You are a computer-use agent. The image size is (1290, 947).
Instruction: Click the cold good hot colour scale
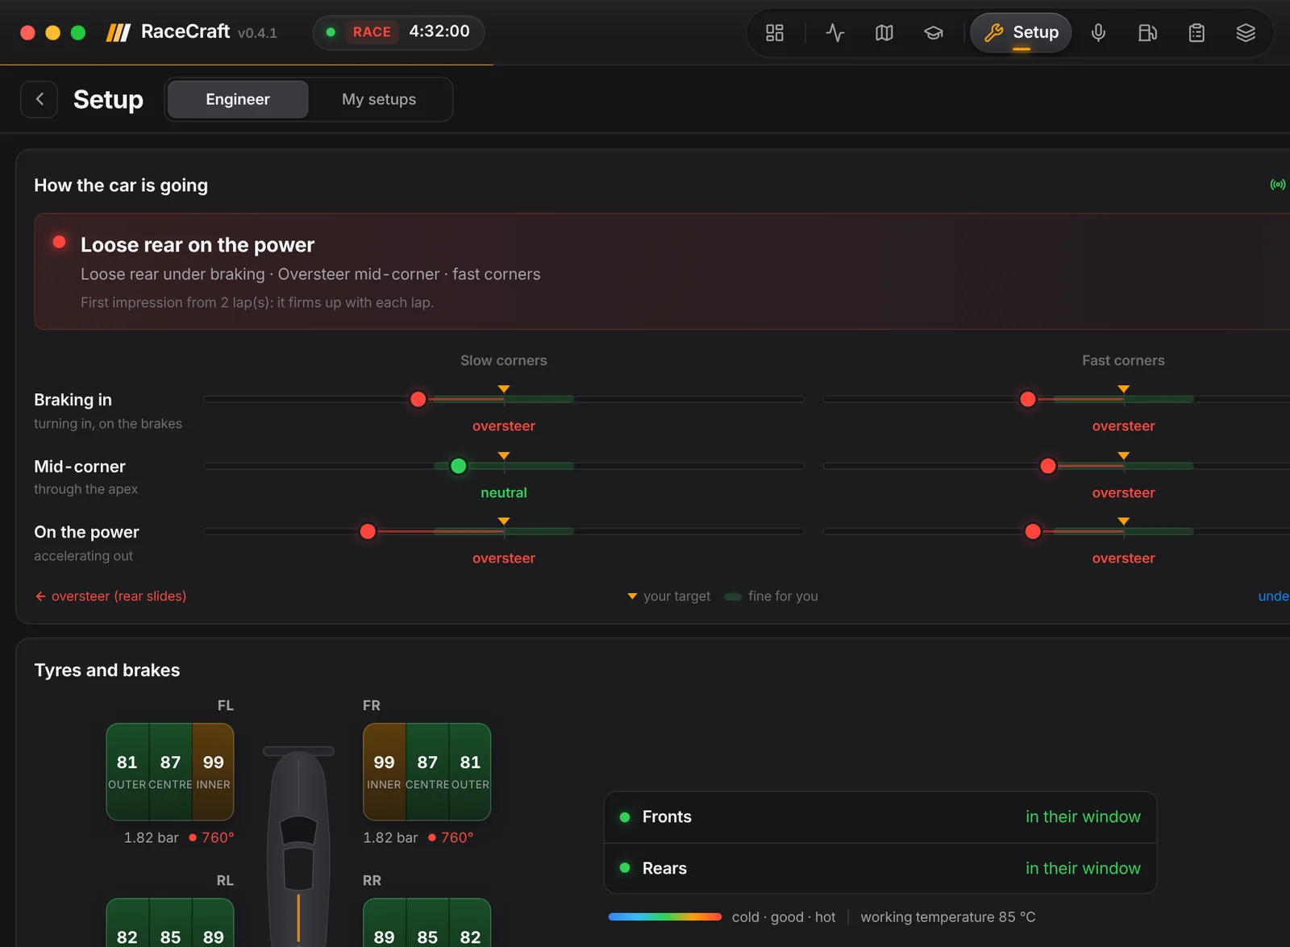point(665,917)
